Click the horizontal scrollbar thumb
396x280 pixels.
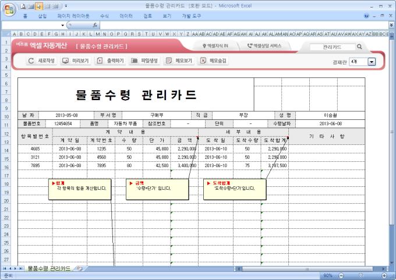[x=307, y=269]
